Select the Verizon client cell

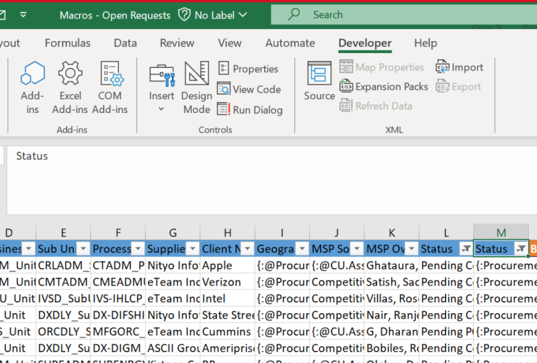coord(227,282)
